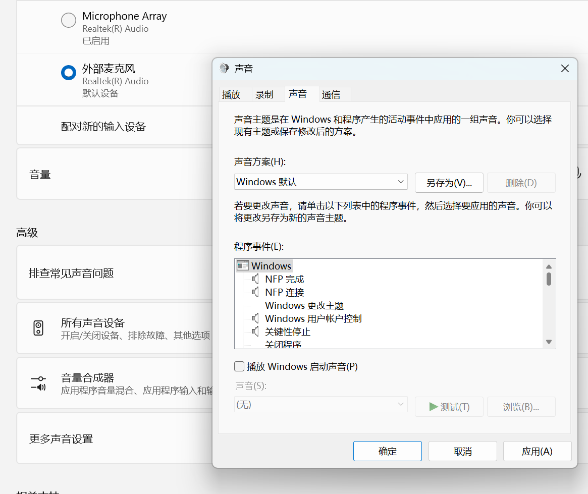The height and width of the screenshot is (494, 588).
Task: Click the 测试(T) play button
Action: click(x=449, y=407)
